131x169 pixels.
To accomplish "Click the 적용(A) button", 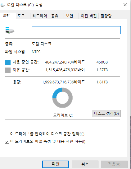I will 114,164.
